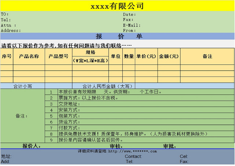
Task: Click the empty cell after '合计人民币金额(大写)'
Action: (x=185, y=86)
